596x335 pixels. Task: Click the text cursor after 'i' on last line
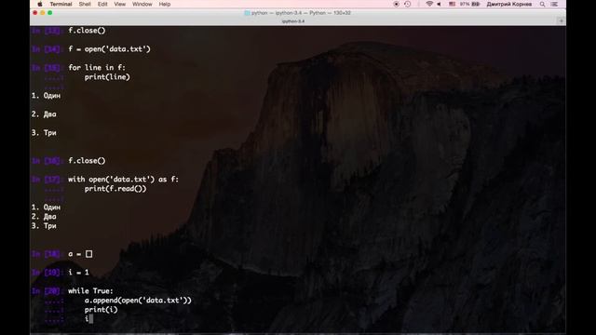pyautogui.click(x=91, y=318)
